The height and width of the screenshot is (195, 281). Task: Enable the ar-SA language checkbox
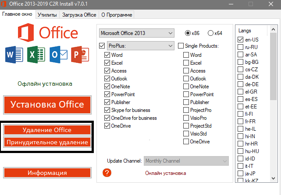240,54
